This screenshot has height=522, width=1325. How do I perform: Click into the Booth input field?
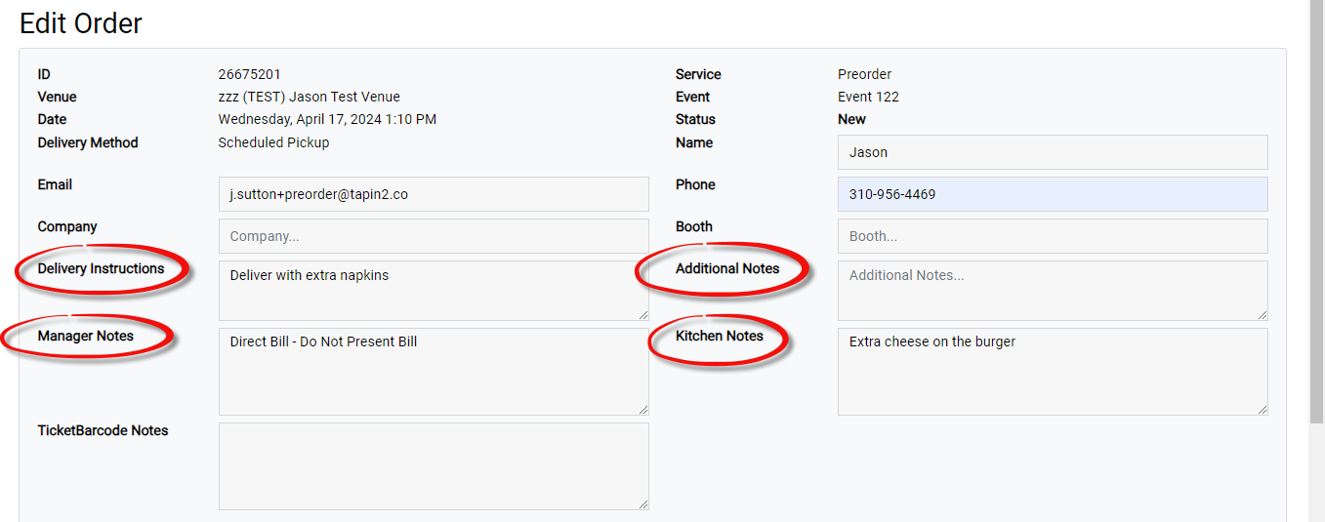point(1052,236)
